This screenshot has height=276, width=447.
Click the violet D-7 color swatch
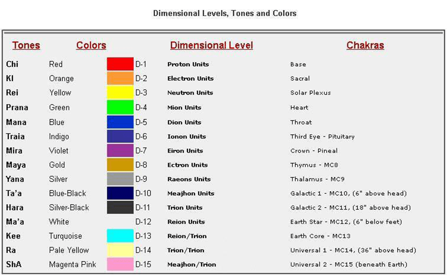120,151
